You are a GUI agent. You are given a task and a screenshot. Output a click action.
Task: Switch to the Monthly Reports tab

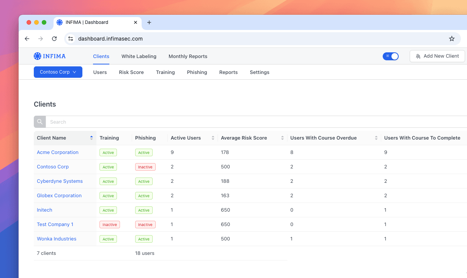click(x=188, y=56)
